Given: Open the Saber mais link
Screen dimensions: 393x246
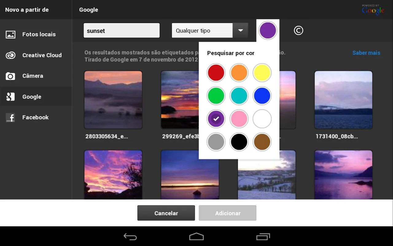Looking at the screenshot, I should click(366, 53).
